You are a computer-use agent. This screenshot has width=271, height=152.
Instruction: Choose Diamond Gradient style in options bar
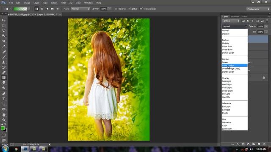point(58,9)
